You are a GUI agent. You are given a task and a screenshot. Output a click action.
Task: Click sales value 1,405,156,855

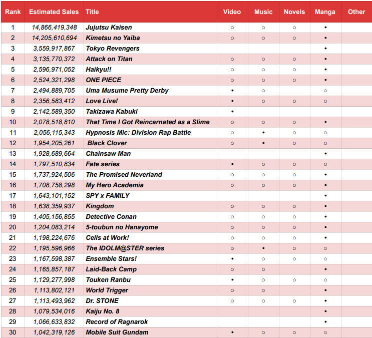click(x=54, y=217)
